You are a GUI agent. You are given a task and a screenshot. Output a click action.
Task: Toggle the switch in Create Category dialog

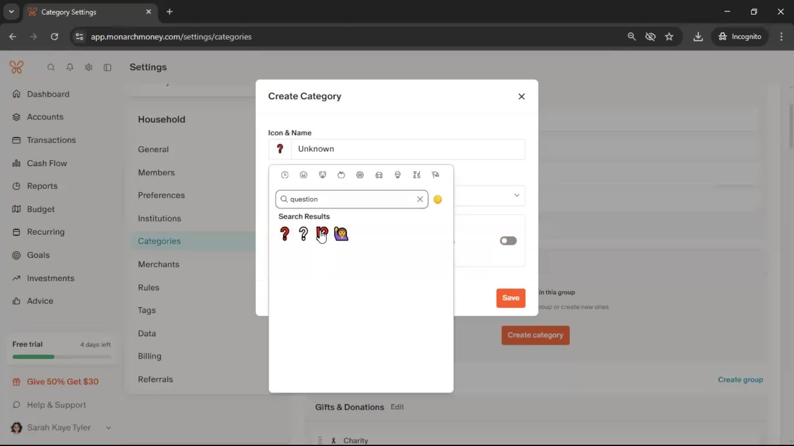click(508, 241)
